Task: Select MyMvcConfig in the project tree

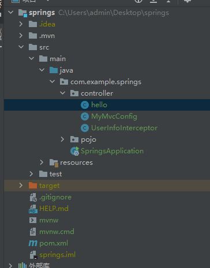Action: [114, 116]
